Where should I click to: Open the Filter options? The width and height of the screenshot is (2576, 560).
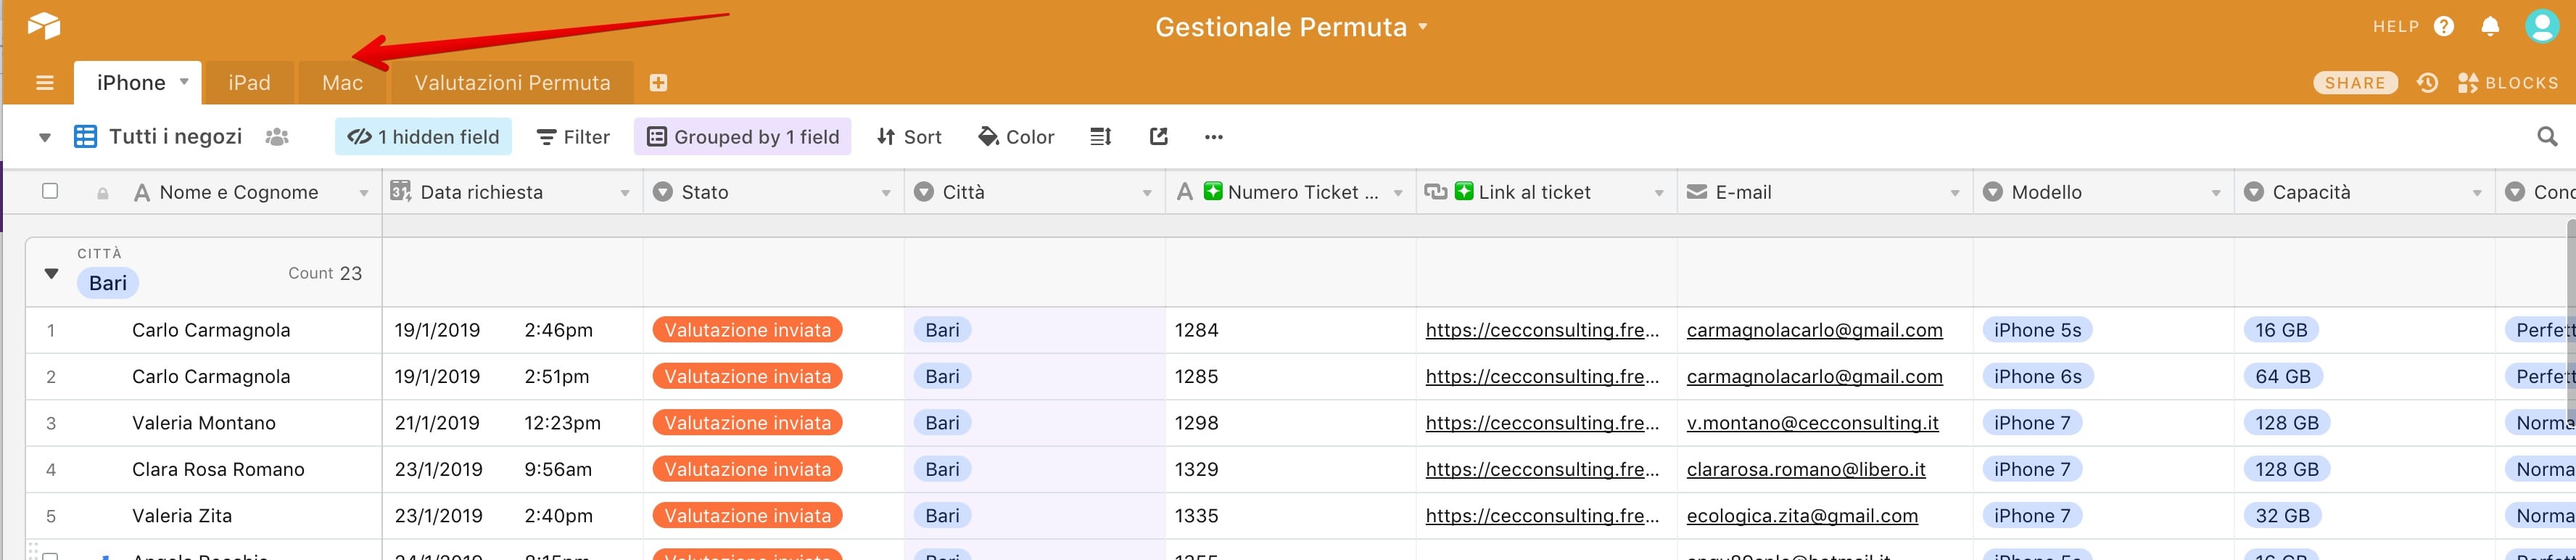[x=573, y=137]
